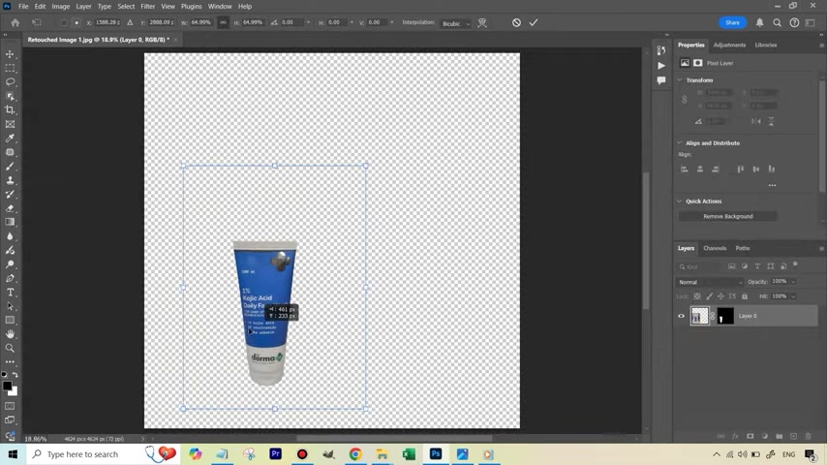Collapse the Transform section

click(680, 80)
